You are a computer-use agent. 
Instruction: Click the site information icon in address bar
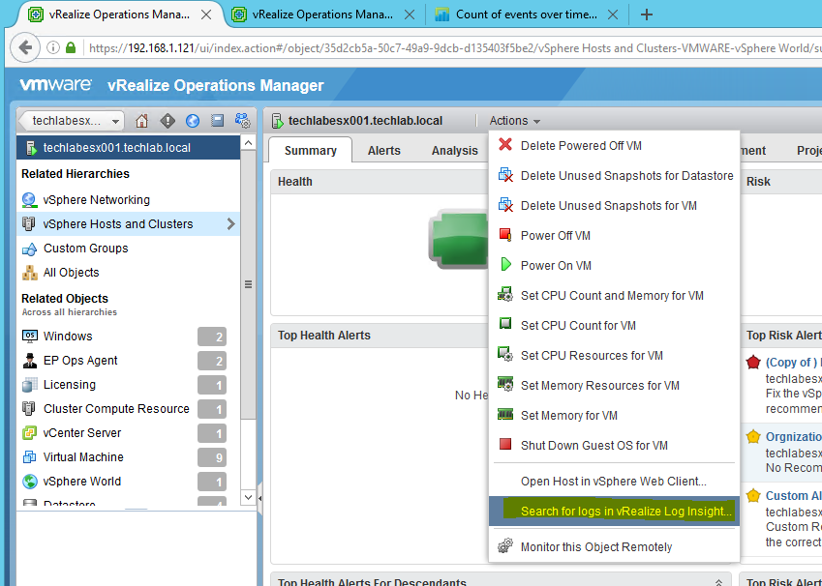pyautogui.click(x=53, y=47)
